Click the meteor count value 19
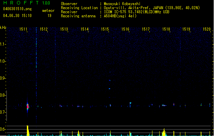The width and height of the screenshot is (214, 136). pyautogui.click(x=49, y=16)
